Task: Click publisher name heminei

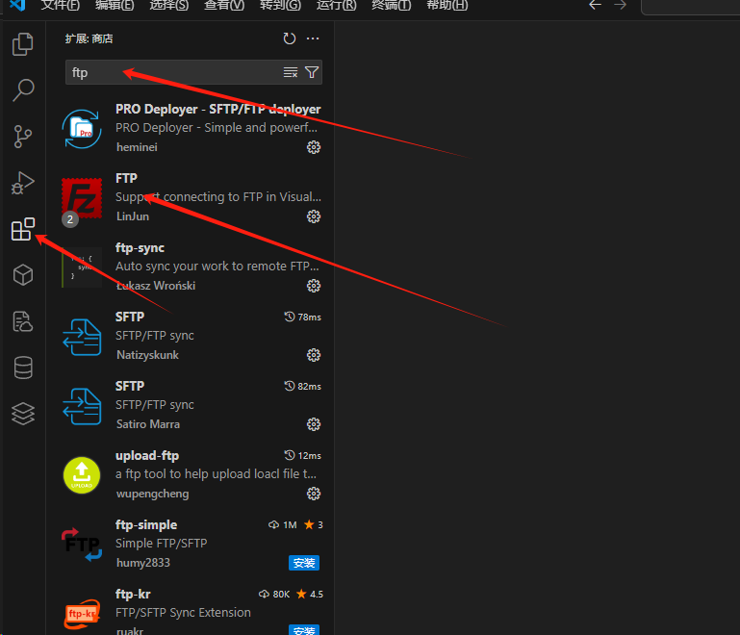Action: [x=137, y=147]
